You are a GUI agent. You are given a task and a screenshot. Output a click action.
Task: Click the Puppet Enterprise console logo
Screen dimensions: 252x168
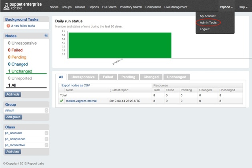[x=22, y=6]
